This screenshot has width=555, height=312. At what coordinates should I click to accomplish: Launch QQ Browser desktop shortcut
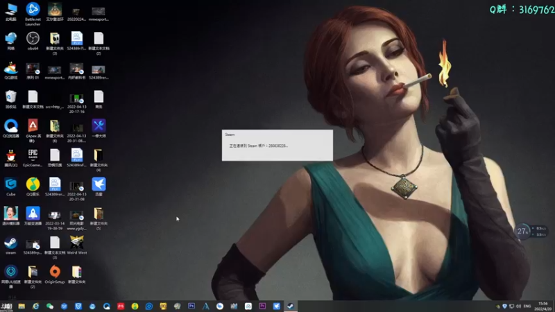tap(11, 128)
